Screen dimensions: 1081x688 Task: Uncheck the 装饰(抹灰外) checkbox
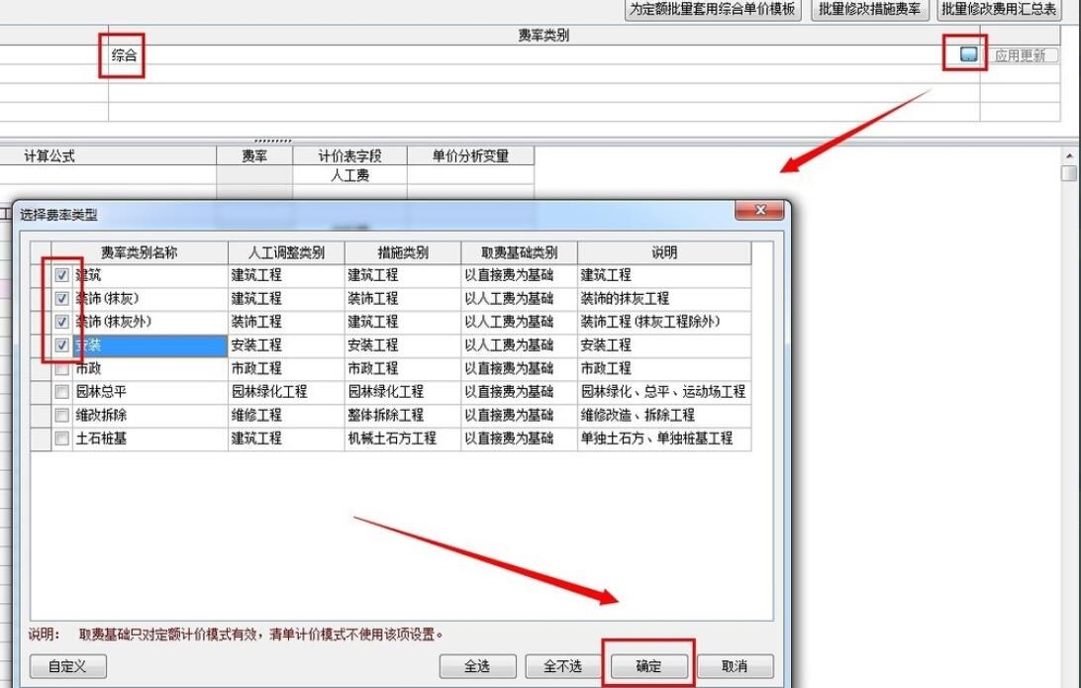coord(62,322)
